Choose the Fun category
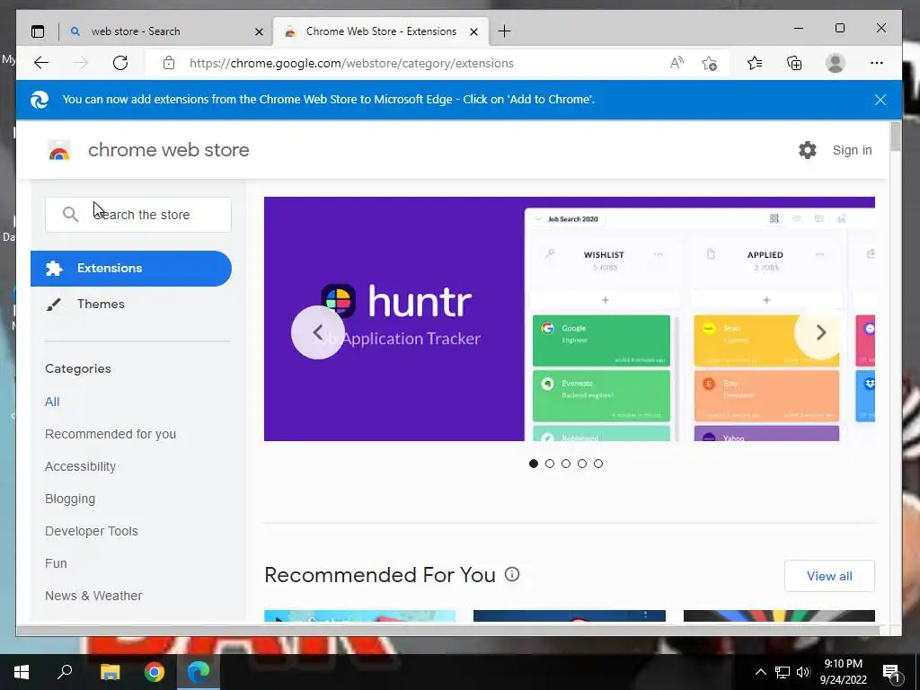This screenshot has width=920, height=690. point(56,563)
